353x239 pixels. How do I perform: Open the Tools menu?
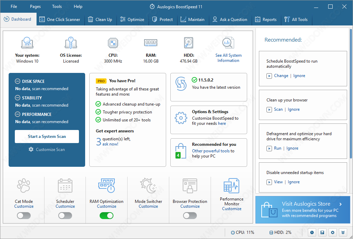(x=57, y=7)
